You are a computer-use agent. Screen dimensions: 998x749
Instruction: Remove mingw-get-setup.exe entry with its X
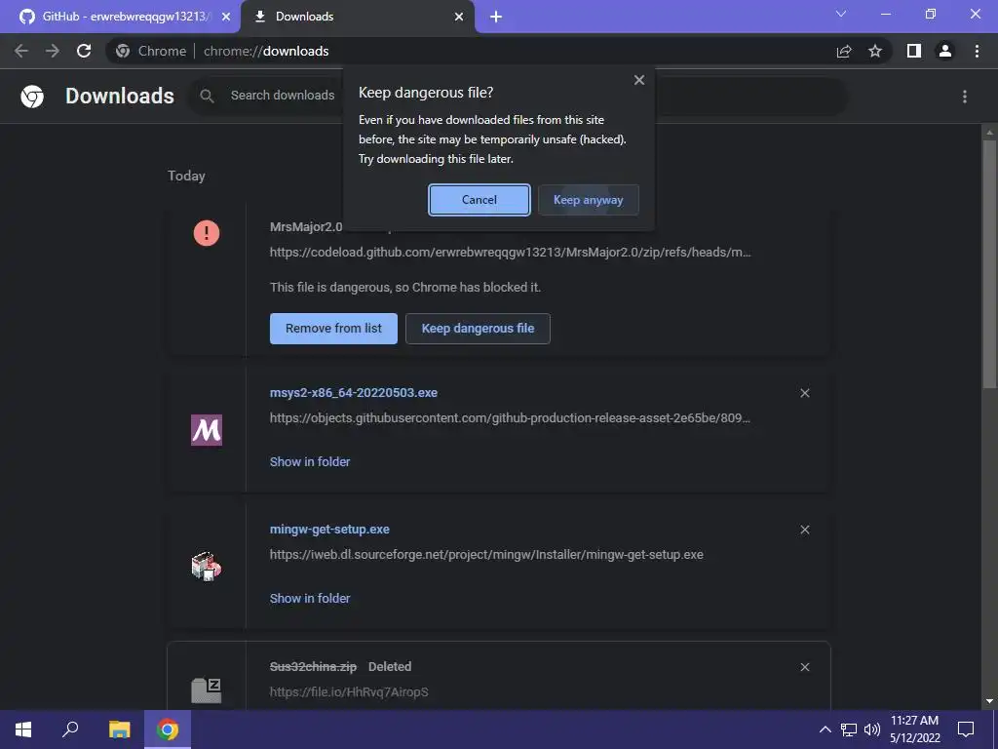[x=804, y=530]
